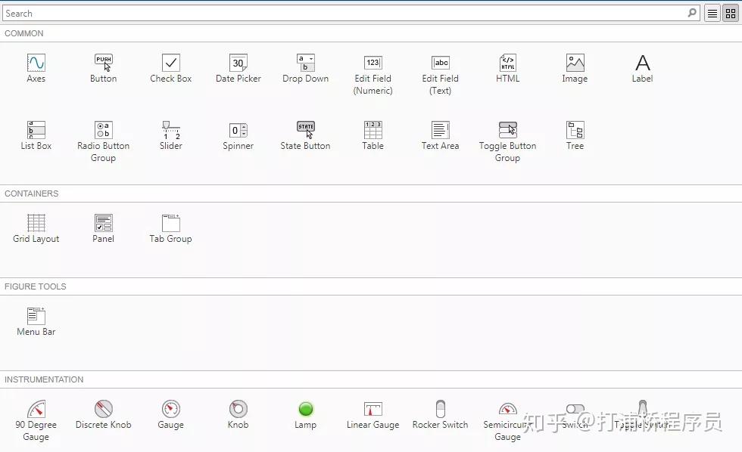The image size is (742, 452).
Task: Select the Axes component
Action: [36, 69]
